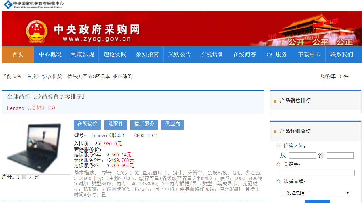Click the model text CF03-T-02

[x=146, y=135]
